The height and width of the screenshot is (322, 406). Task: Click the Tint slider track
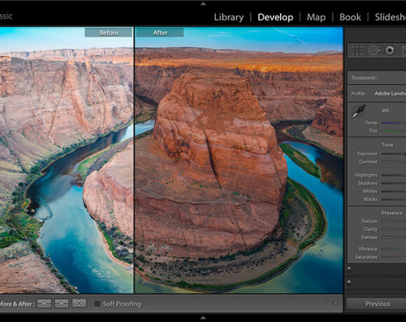coord(394,131)
